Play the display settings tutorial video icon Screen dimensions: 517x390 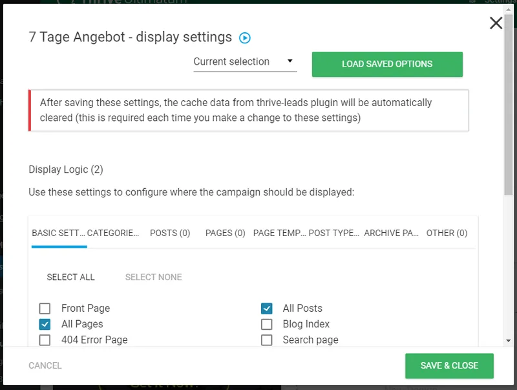click(x=245, y=38)
